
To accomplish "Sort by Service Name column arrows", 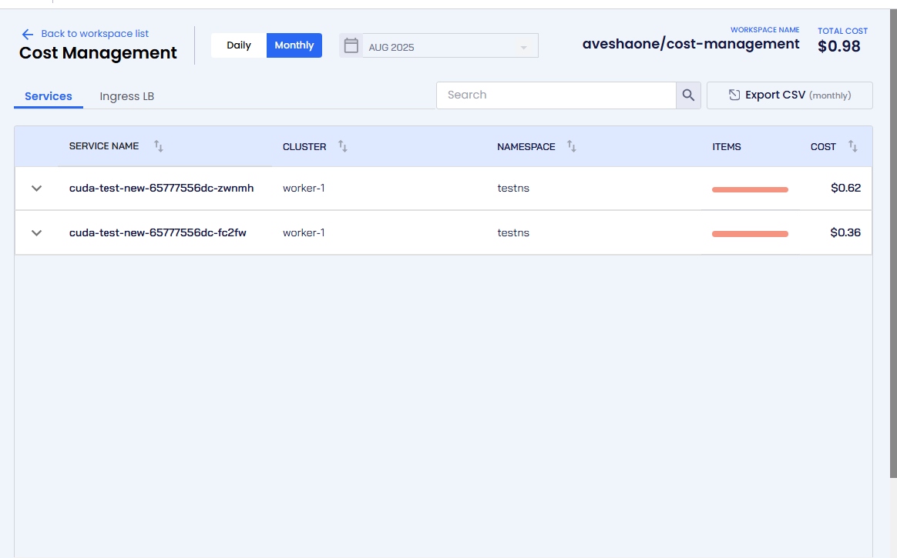I will point(159,146).
